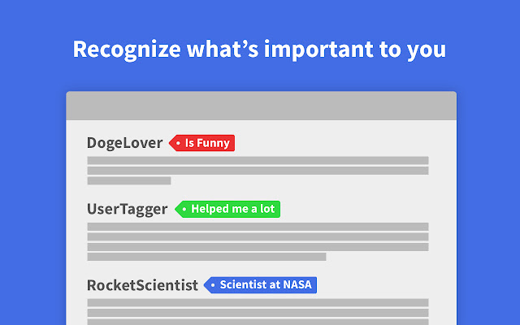Click the shorter last line under UserTagger
This screenshot has height=325, width=520.
[206, 257]
